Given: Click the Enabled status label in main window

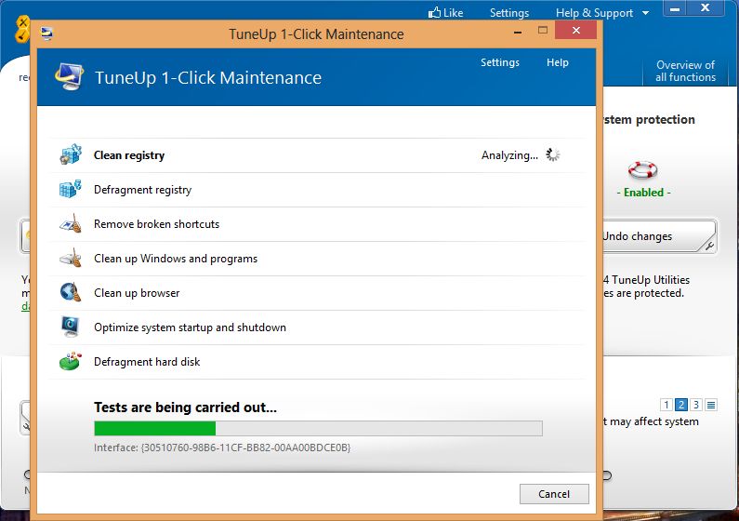Looking at the screenshot, I should (x=643, y=193).
